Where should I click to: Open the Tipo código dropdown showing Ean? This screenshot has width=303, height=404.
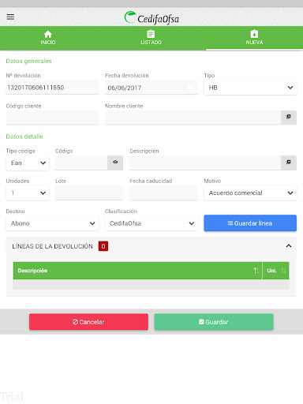point(28,163)
